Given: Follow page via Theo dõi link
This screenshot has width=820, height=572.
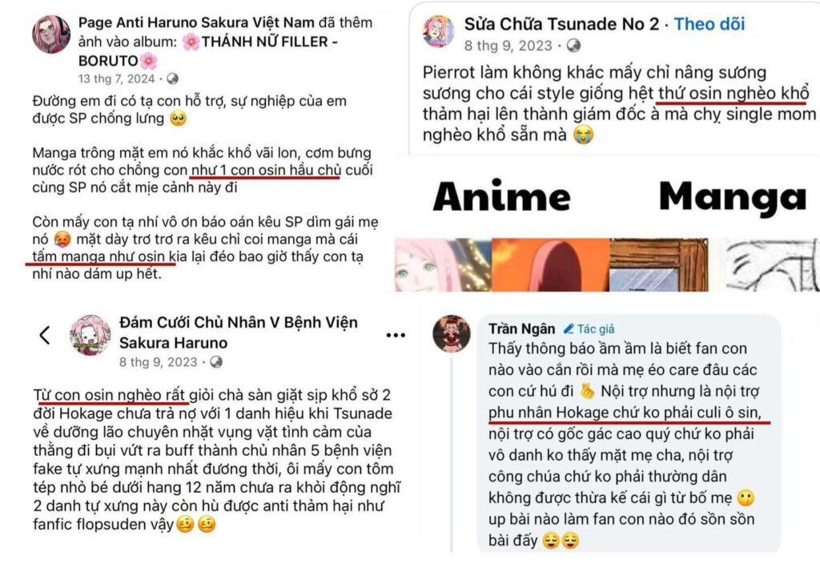Looking at the screenshot, I should pyautogui.click(x=709, y=24).
